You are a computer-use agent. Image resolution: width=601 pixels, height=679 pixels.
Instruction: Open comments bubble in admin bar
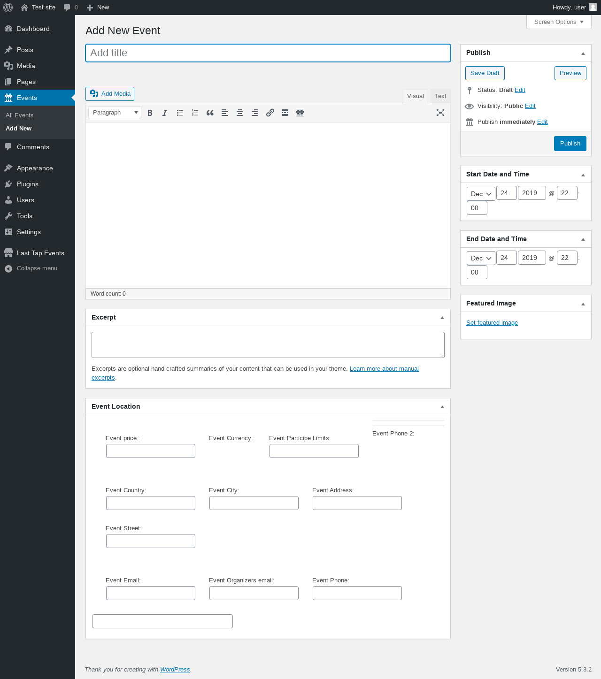67,8
